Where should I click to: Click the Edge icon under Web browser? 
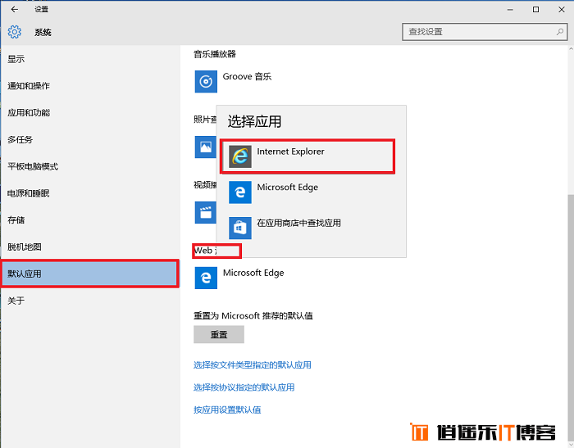click(x=206, y=278)
